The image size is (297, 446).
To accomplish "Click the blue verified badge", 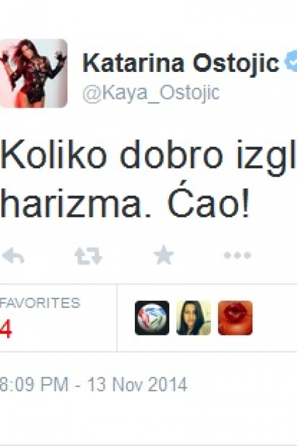I will (x=290, y=61).
